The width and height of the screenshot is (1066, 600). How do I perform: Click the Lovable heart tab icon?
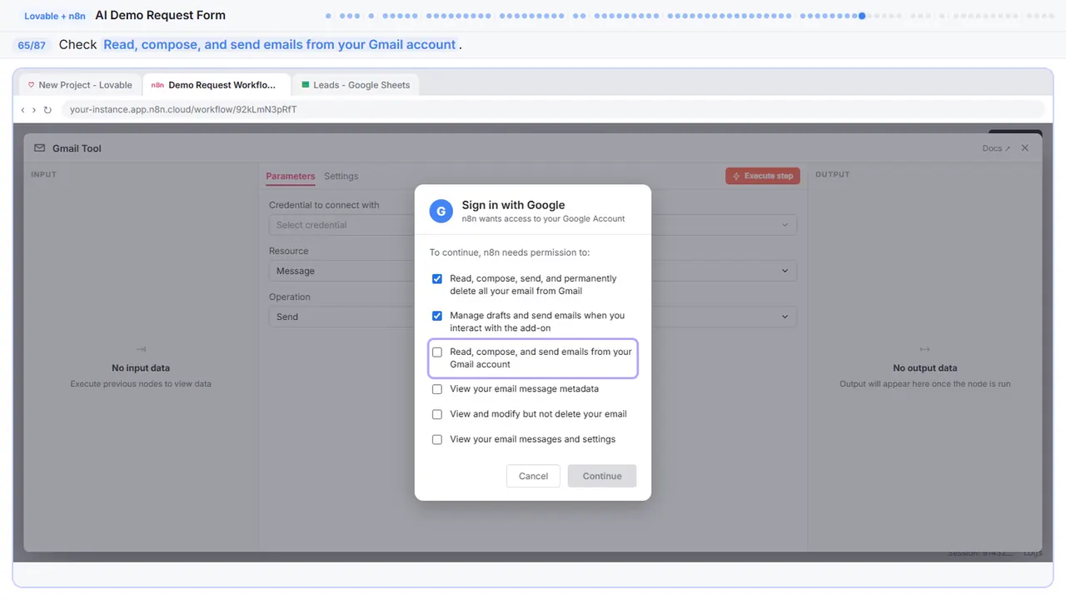click(x=32, y=85)
